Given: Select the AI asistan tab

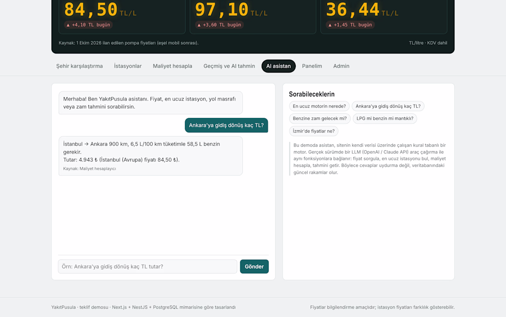Looking at the screenshot, I should pyautogui.click(x=278, y=66).
